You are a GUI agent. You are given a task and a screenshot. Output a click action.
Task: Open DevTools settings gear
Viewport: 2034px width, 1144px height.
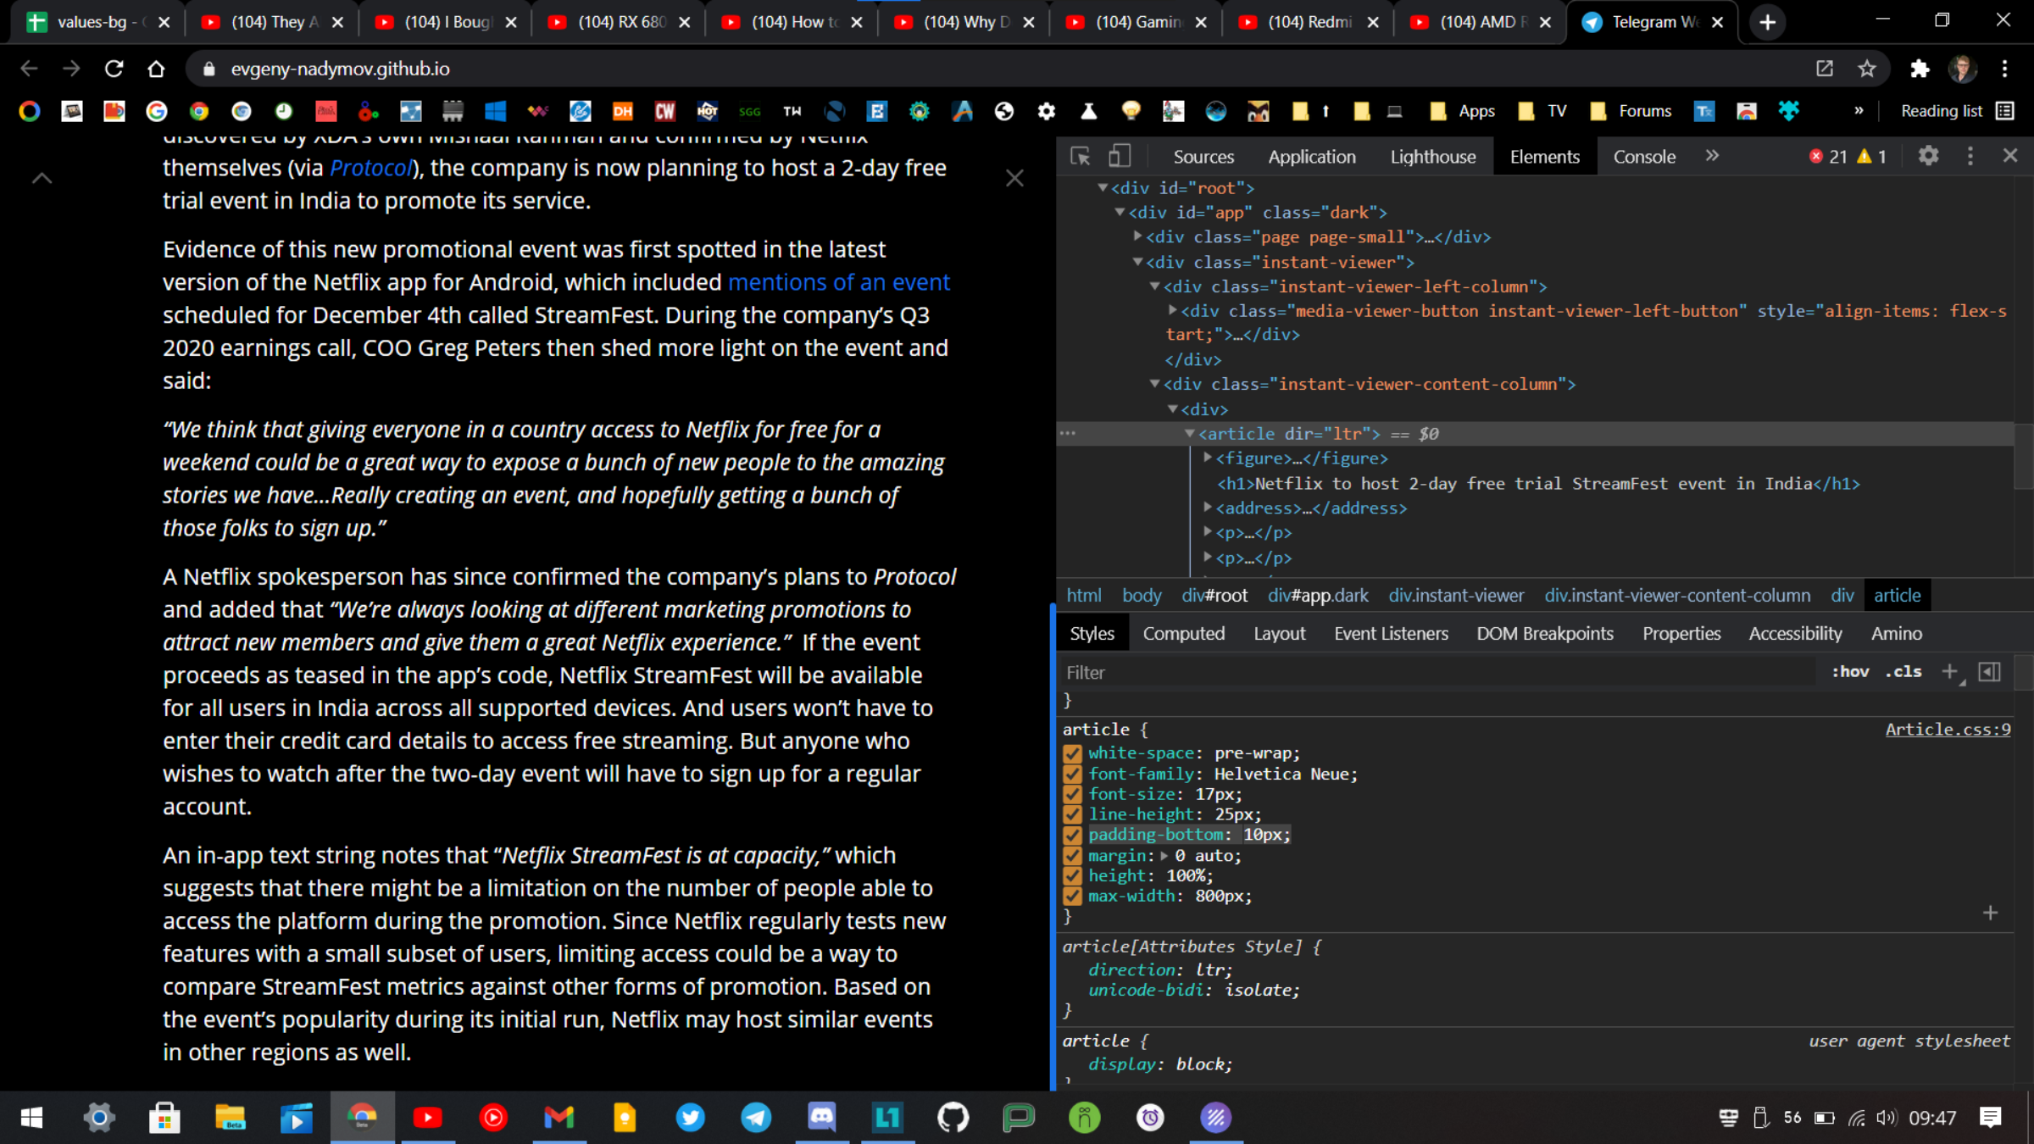click(1929, 156)
